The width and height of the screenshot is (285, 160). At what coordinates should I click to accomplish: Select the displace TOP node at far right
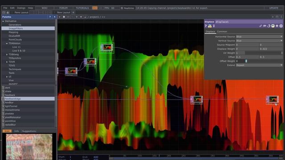click(x=273, y=100)
